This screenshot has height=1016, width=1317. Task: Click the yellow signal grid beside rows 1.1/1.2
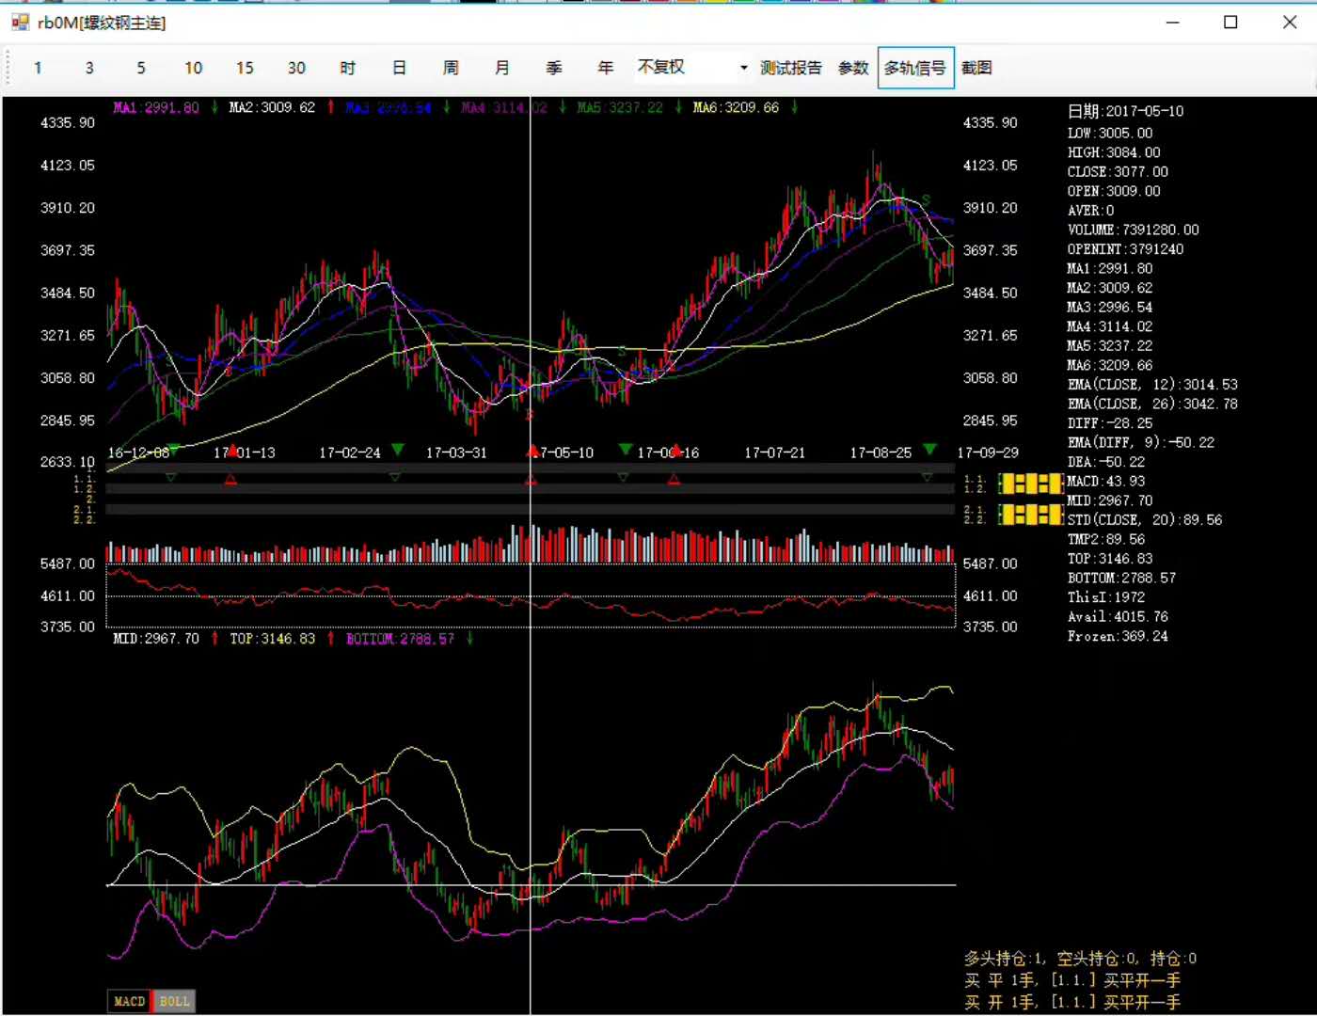[x=1030, y=484]
